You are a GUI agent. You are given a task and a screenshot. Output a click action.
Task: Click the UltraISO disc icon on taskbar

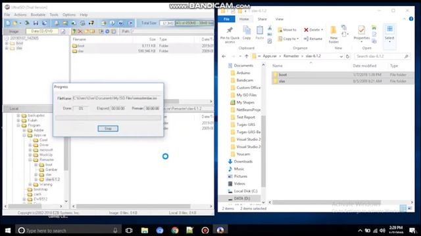(220, 230)
